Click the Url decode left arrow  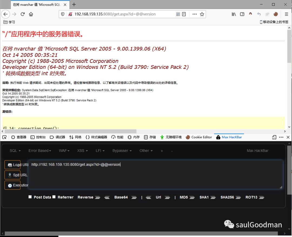pyautogui.click(x=148, y=197)
